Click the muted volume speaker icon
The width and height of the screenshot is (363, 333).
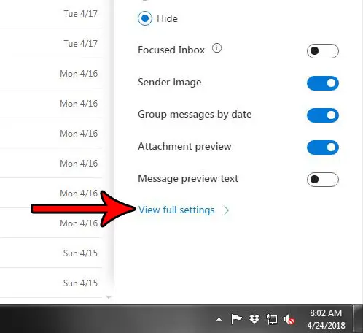tap(289, 319)
